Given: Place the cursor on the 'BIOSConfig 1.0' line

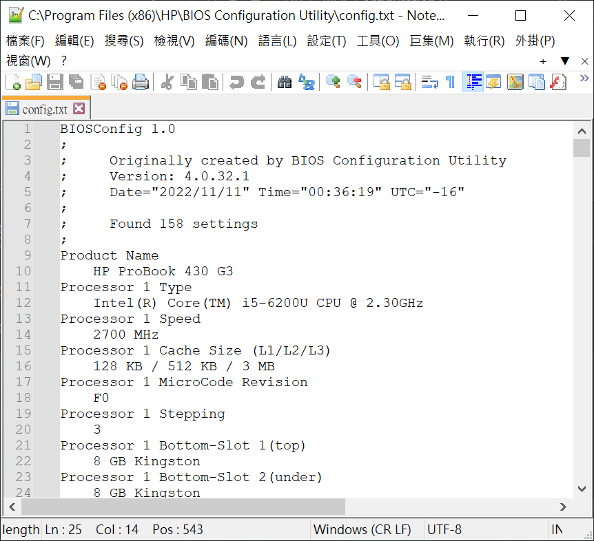Looking at the screenshot, I should 117,129.
